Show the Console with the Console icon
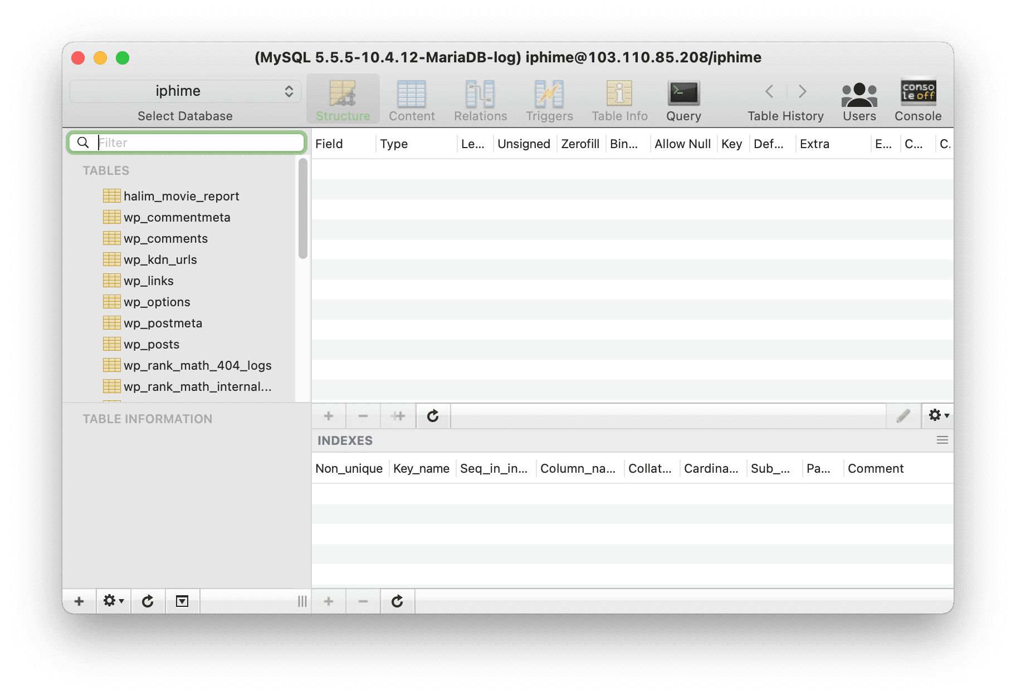 pos(917,99)
